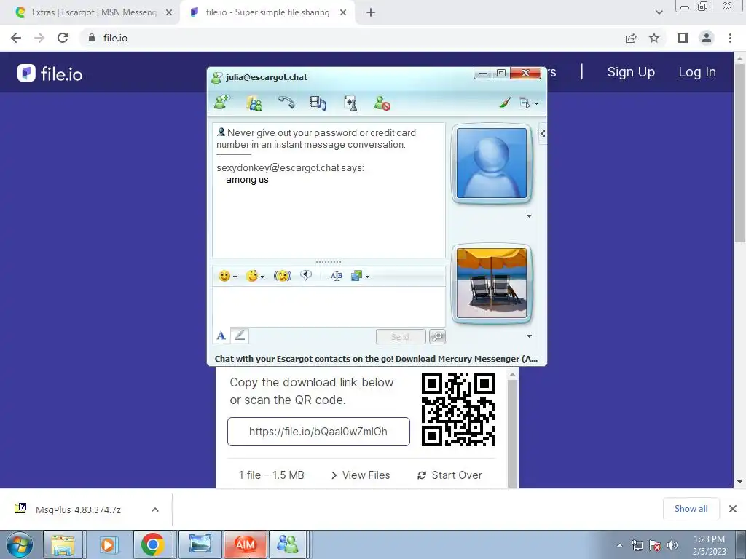746x559 pixels.
Task: Click Messenger icon in taskbar
Action: click(287, 544)
